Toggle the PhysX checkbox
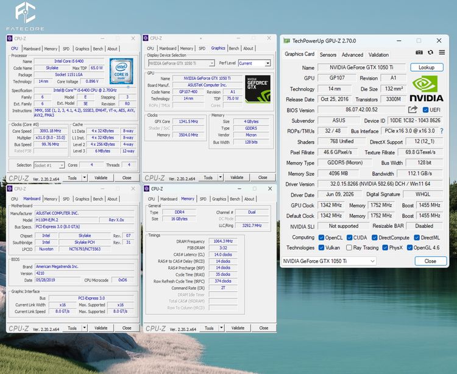 [x=385, y=247]
